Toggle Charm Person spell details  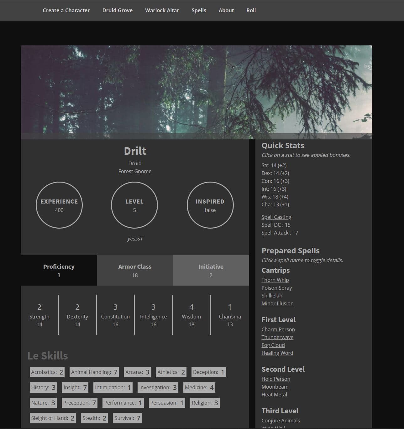278,329
